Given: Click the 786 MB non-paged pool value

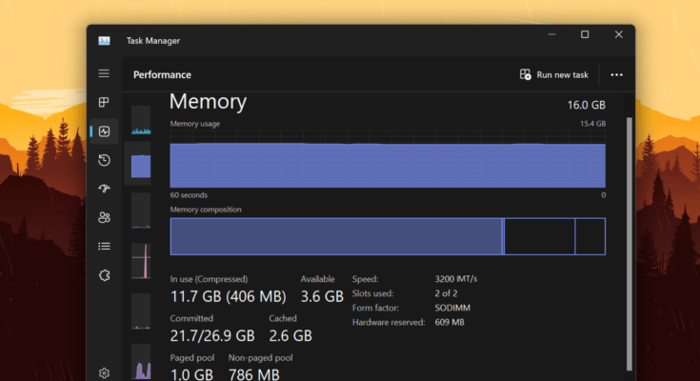Looking at the screenshot, I should [254, 374].
